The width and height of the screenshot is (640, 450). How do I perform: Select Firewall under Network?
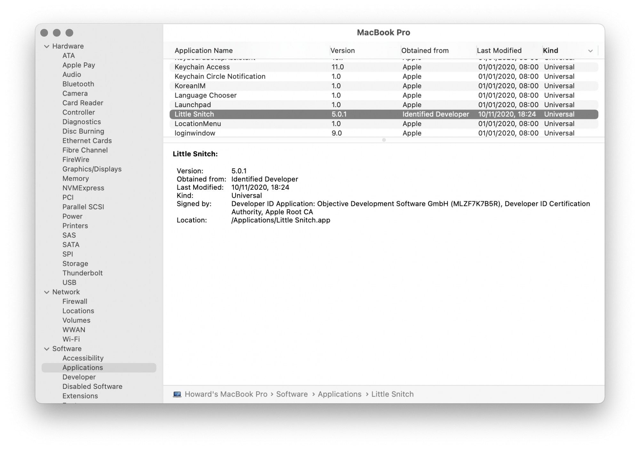[75, 301]
